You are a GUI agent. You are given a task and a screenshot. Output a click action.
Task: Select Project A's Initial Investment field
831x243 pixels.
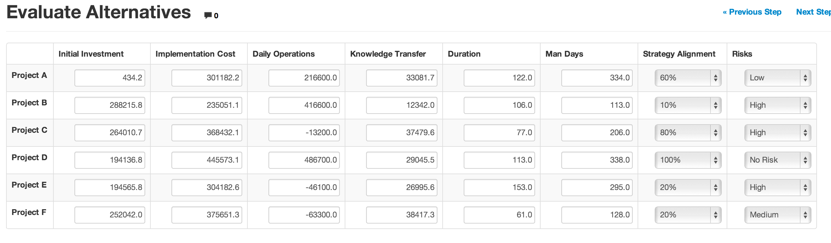[x=110, y=78]
